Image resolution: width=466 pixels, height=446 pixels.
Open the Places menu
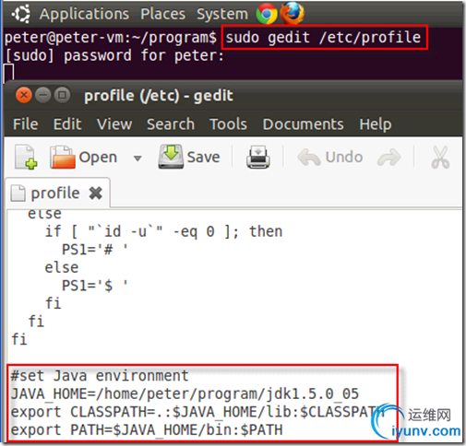click(x=162, y=14)
